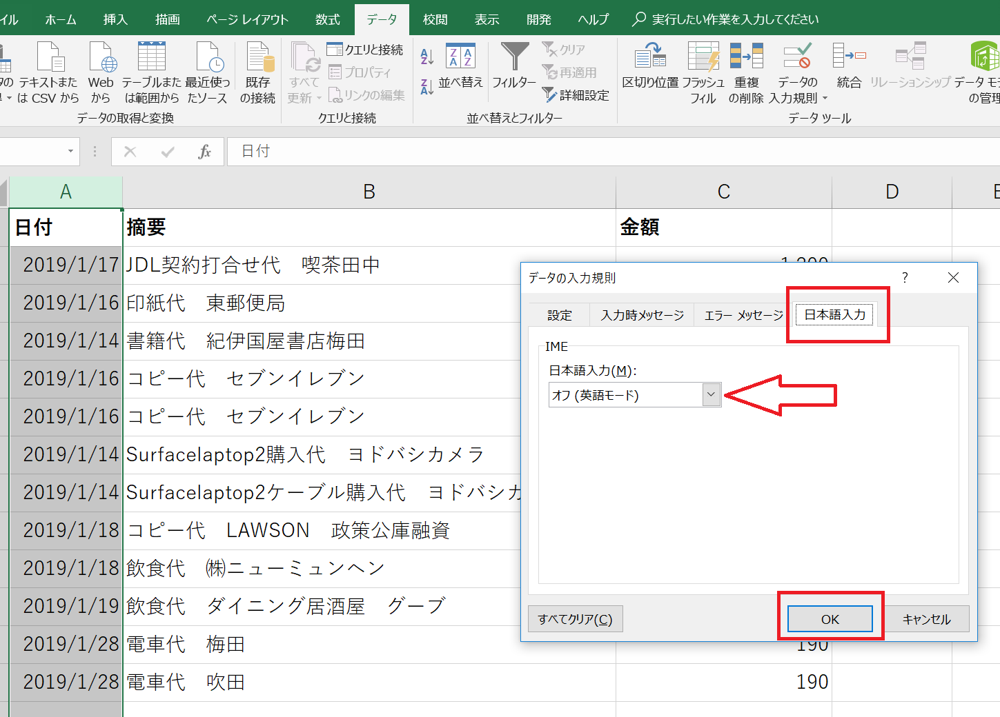Open 区切り位置 text to columns

pyautogui.click(x=650, y=57)
